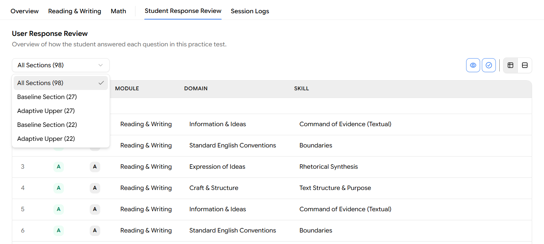
Task: Open the Reading & Writing tab
Action: (x=75, y=11)
